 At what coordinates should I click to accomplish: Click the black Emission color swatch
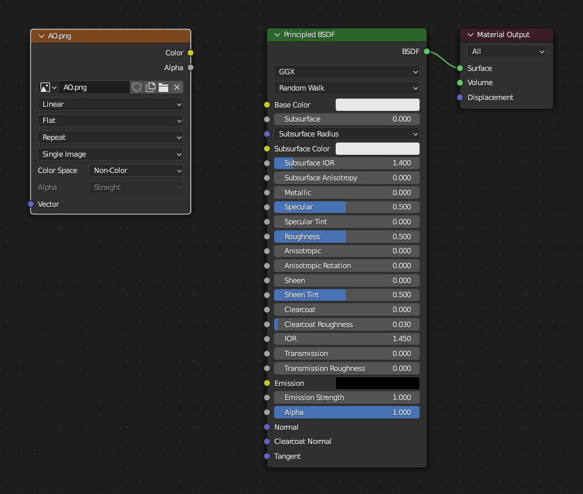coord(378,383)
